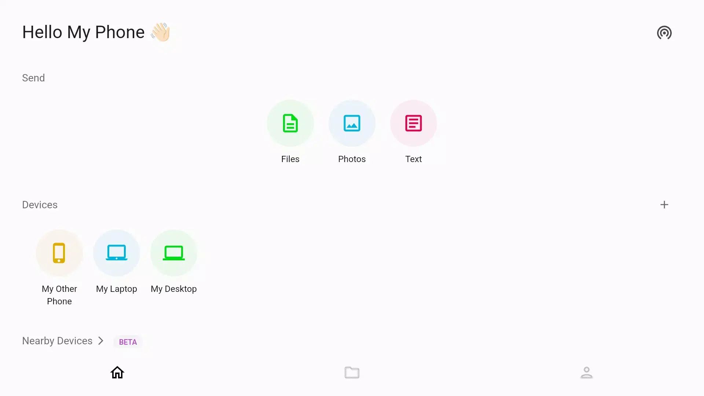
Task: Click the Text label under the pink icon
Action: pos(413,159)
